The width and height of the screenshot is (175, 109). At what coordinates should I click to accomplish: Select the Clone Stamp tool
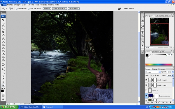click(x=3, y=44)
